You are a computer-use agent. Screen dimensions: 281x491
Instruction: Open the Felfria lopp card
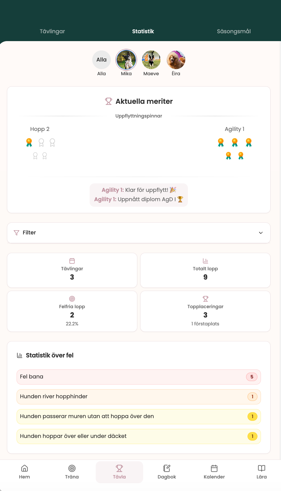click(x=72, y=311)
